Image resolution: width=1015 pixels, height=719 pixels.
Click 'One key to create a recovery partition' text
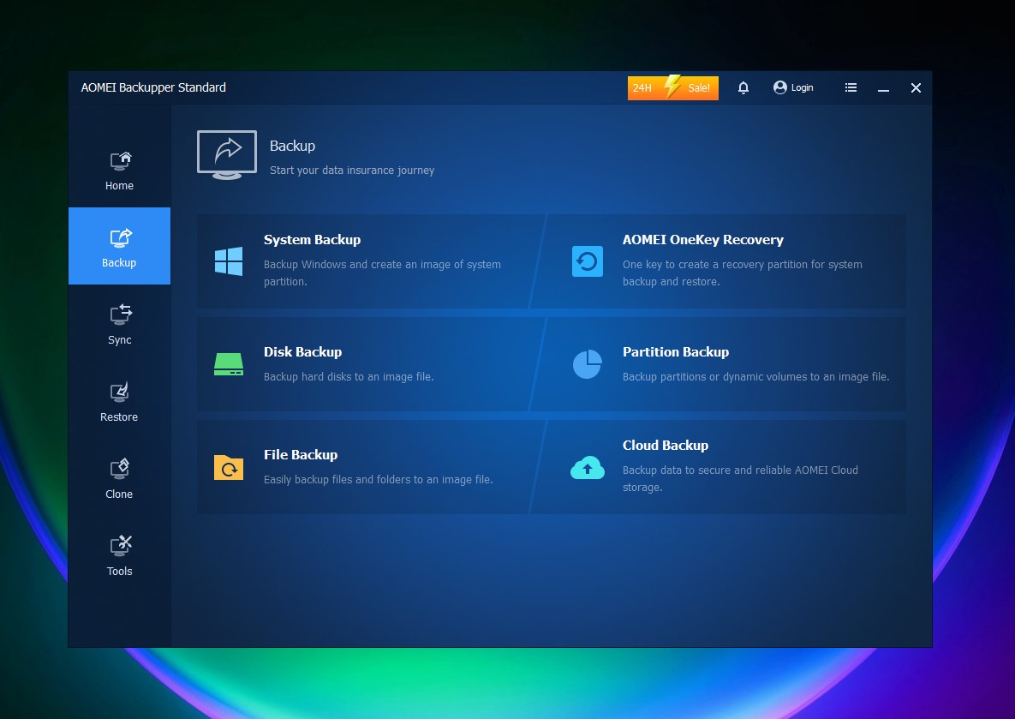click(x=742, y=273)
